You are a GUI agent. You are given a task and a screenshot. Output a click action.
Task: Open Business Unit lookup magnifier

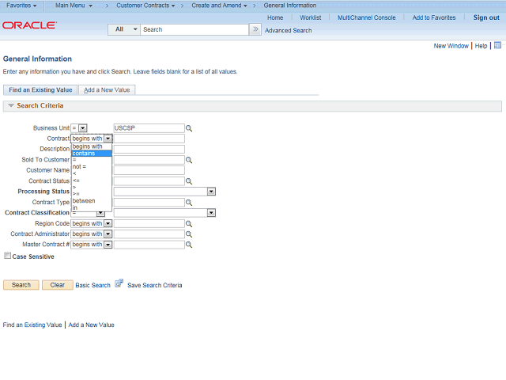[x=189, y=128]
